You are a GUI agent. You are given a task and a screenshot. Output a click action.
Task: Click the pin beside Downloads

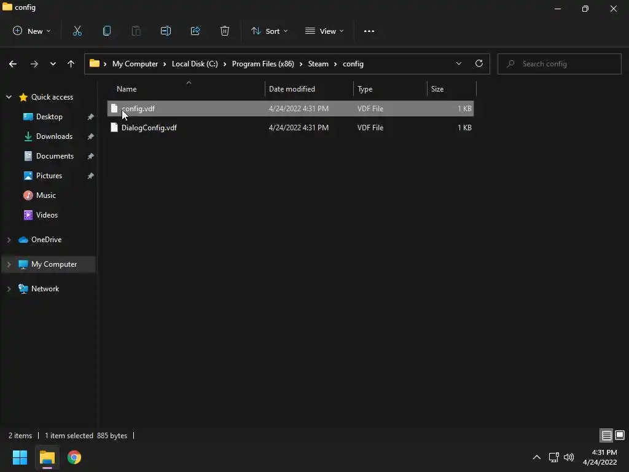pos(91,136)
